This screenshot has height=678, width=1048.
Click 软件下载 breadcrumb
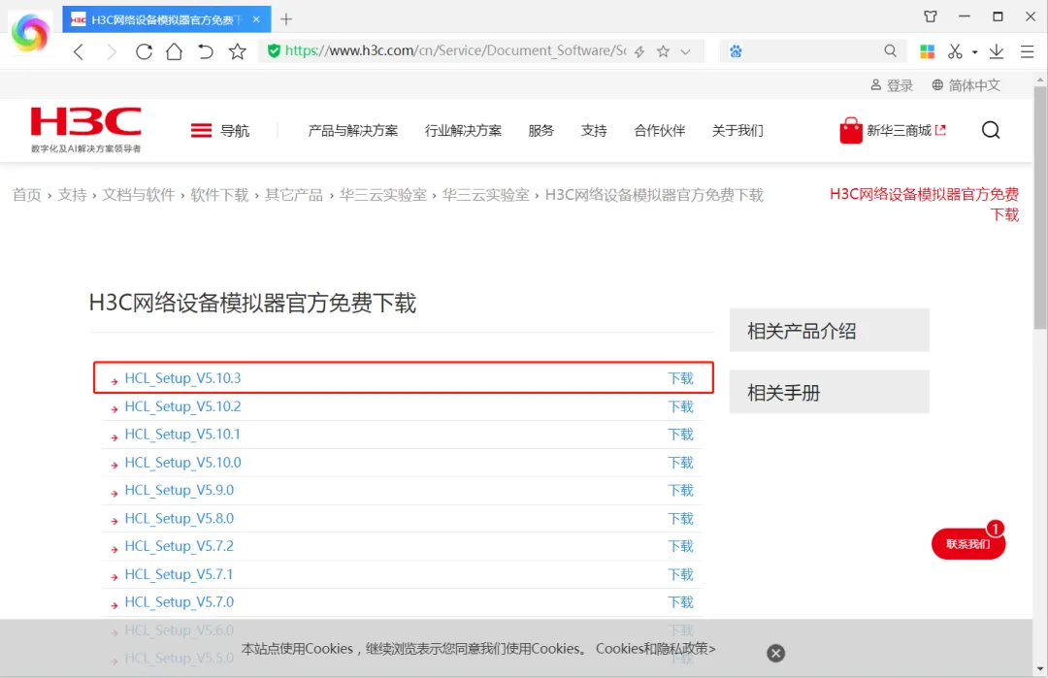[219, 195]
